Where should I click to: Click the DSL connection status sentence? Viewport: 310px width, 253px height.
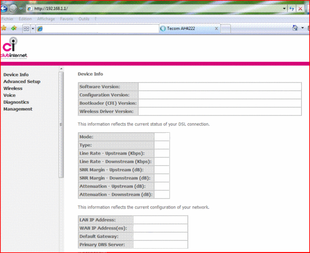point(143,125)
